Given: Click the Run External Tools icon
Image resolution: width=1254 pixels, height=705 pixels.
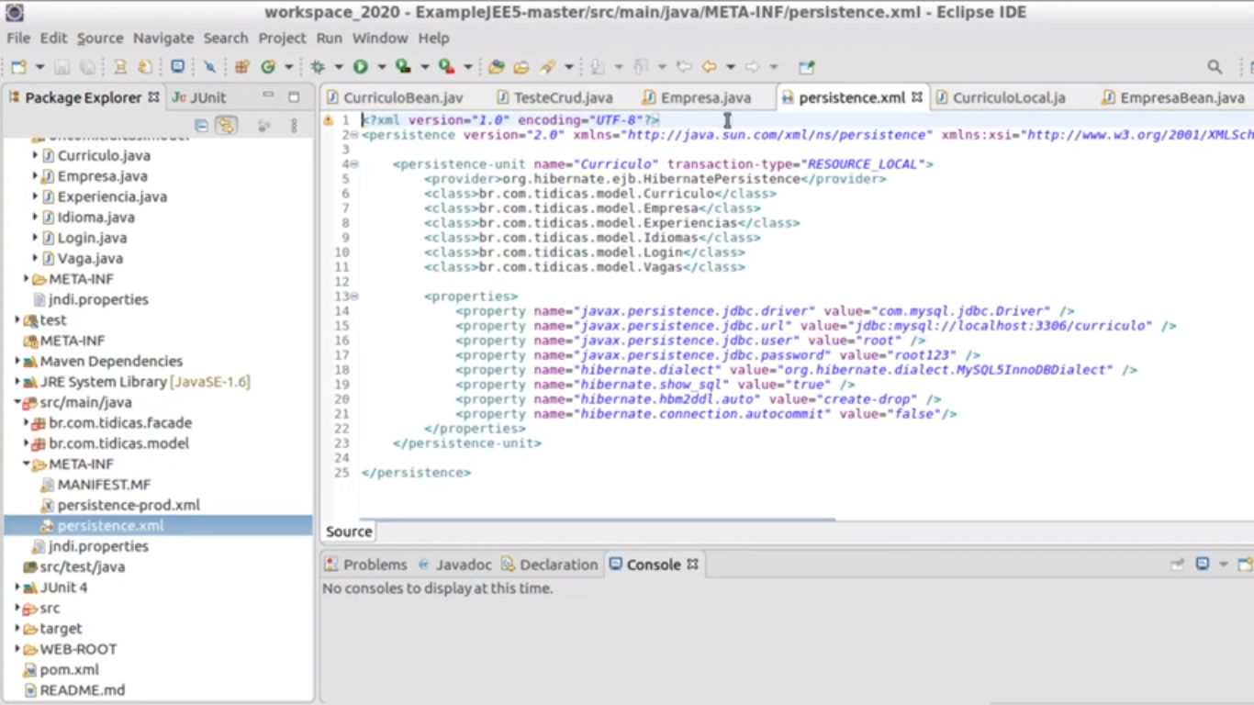Looking at the screenshot, I should [x=446, y=67].
